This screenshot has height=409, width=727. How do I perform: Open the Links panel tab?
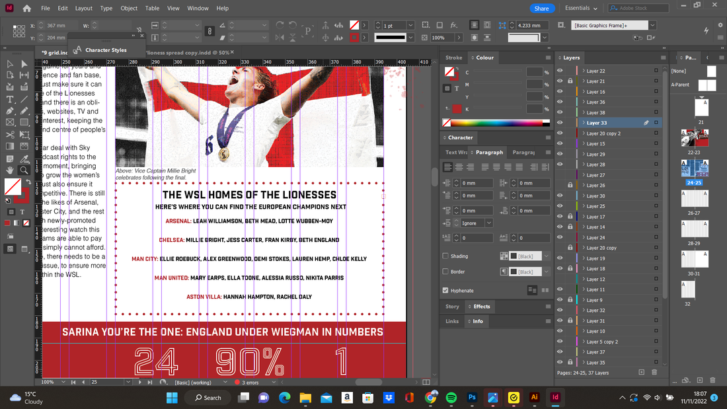click(452, 321)
